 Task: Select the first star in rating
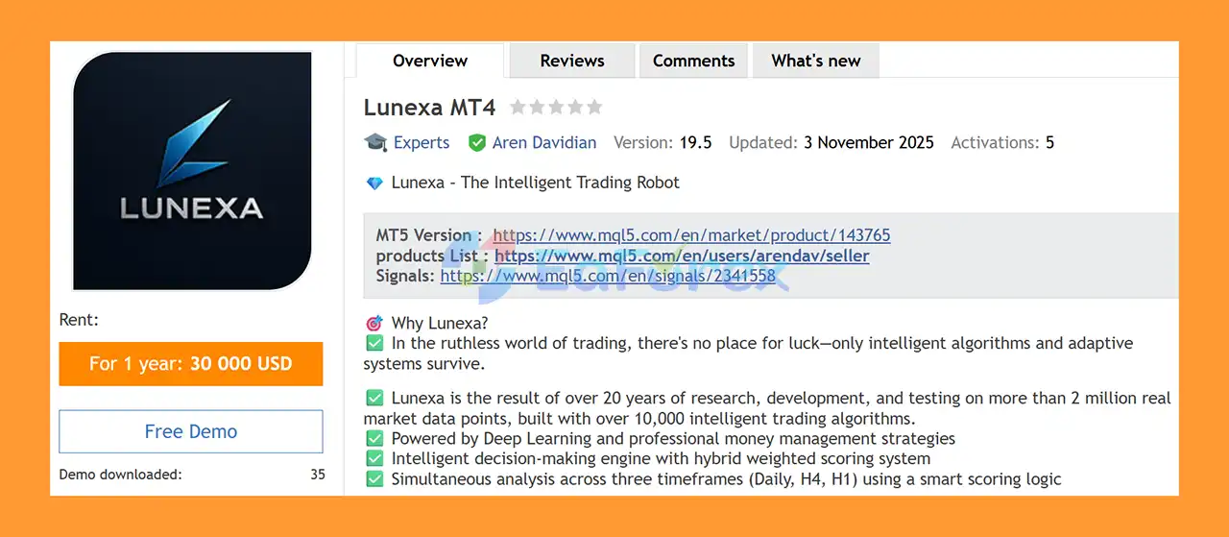click(518, 108)
